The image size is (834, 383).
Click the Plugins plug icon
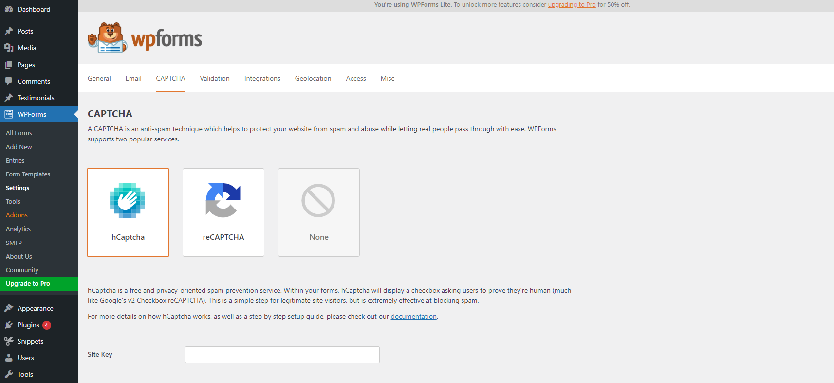(9, 325)
